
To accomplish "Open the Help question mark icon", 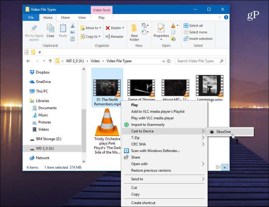I will pos(226,17).
